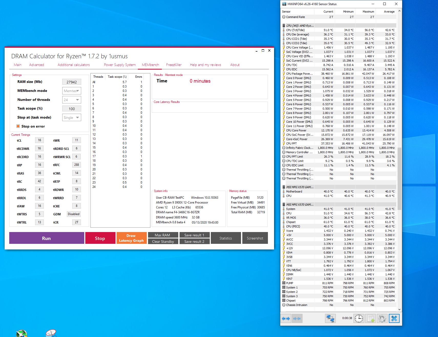Click the RAM size (Mb) field

72,82
